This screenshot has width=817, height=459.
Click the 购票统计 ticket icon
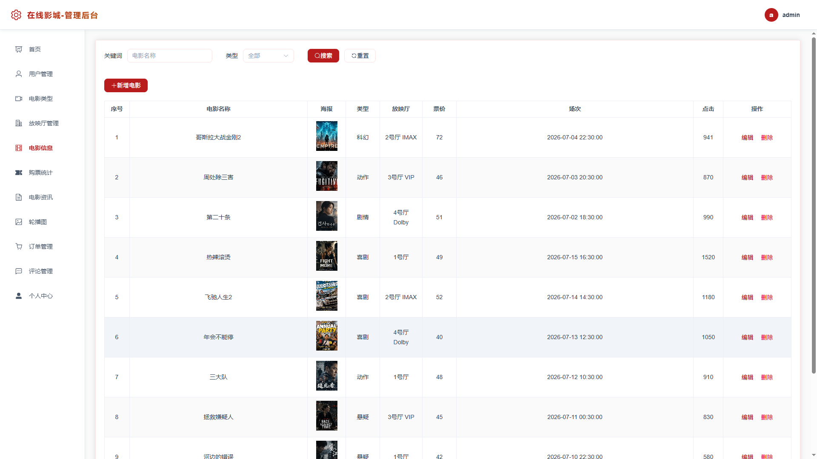[19, 173]
